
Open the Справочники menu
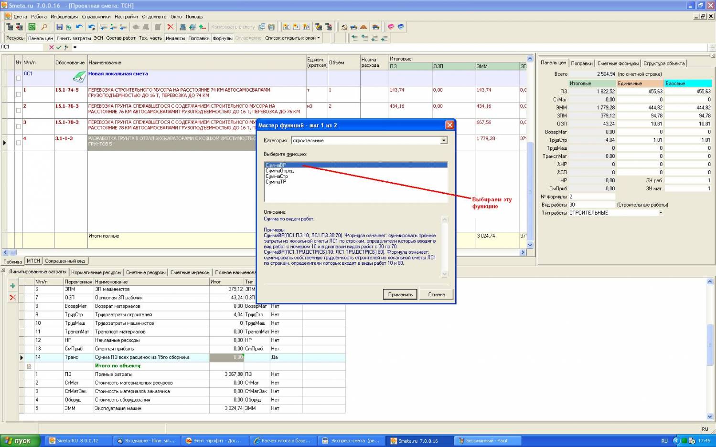tap(96, 17)
